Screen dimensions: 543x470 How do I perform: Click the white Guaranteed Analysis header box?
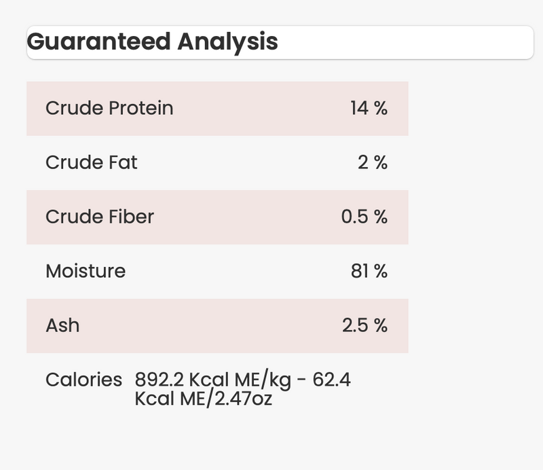pos(280,42)
